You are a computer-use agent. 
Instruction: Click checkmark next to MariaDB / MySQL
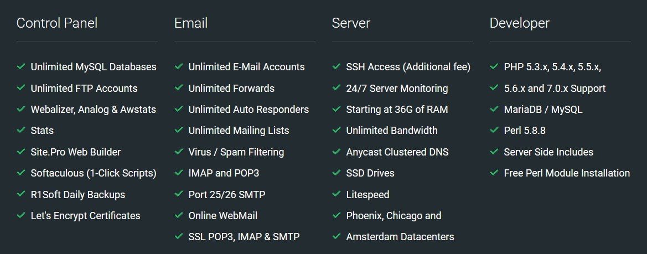[494, 109]
